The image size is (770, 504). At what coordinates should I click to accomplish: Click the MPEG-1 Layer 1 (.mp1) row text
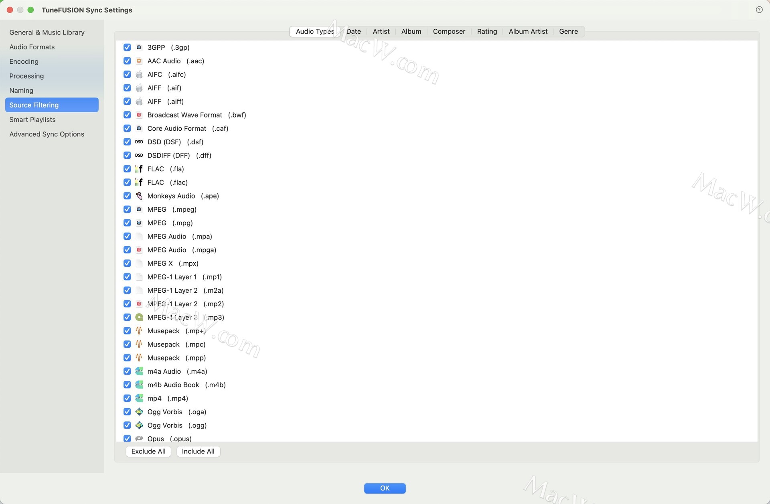(x=184, y=277)
